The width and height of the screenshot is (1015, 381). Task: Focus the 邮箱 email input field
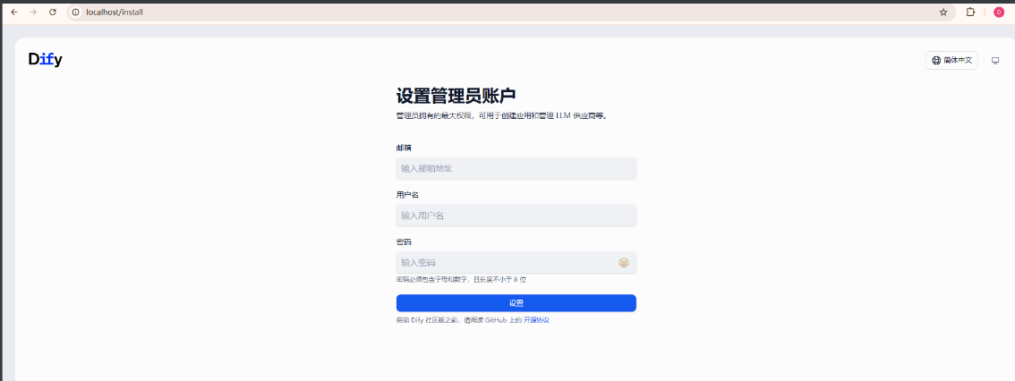(x=516, y=169)
